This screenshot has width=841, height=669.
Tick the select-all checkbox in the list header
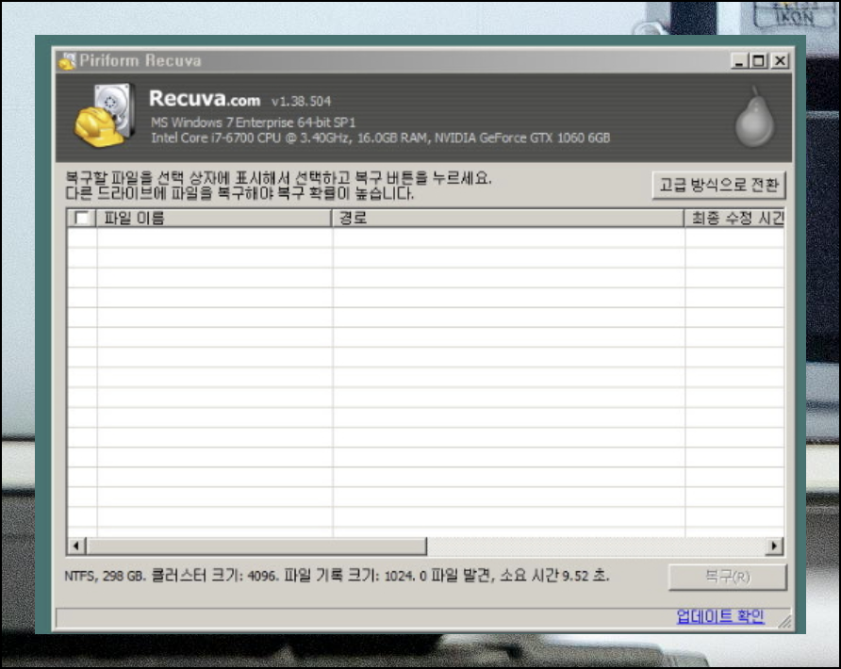pyautogui.click(x=82, y=218)
